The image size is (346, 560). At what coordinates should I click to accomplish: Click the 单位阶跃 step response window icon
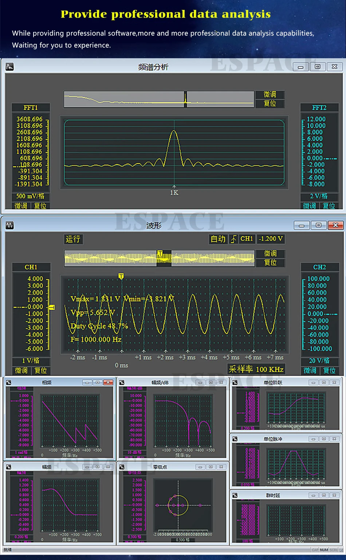(x=235, y=382)
